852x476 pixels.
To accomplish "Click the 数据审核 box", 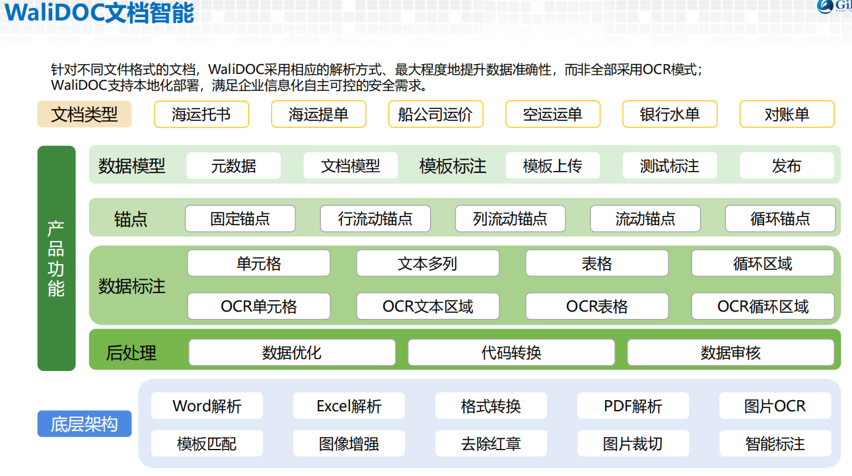I will pyautogui.click(x=730, y=353).
